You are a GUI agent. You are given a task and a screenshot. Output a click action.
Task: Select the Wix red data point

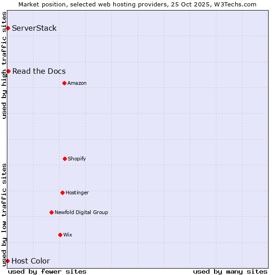point(60,235)
